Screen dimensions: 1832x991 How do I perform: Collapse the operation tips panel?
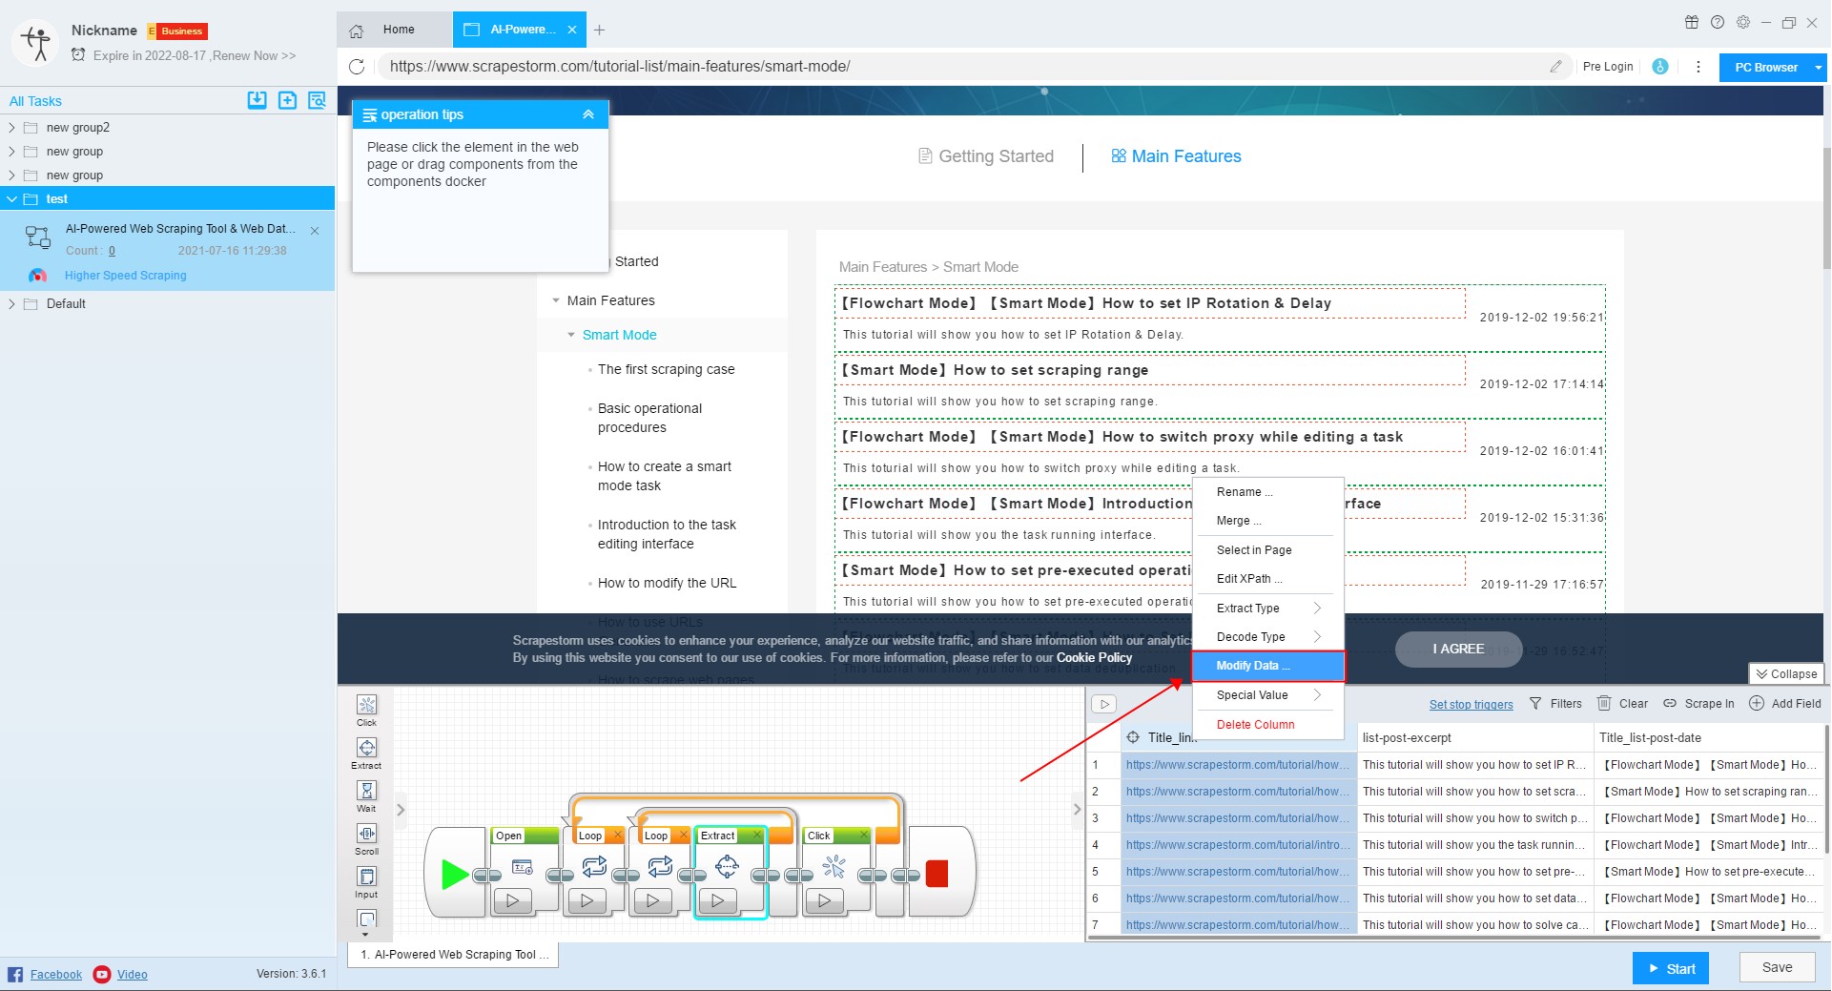click(588, 114)
